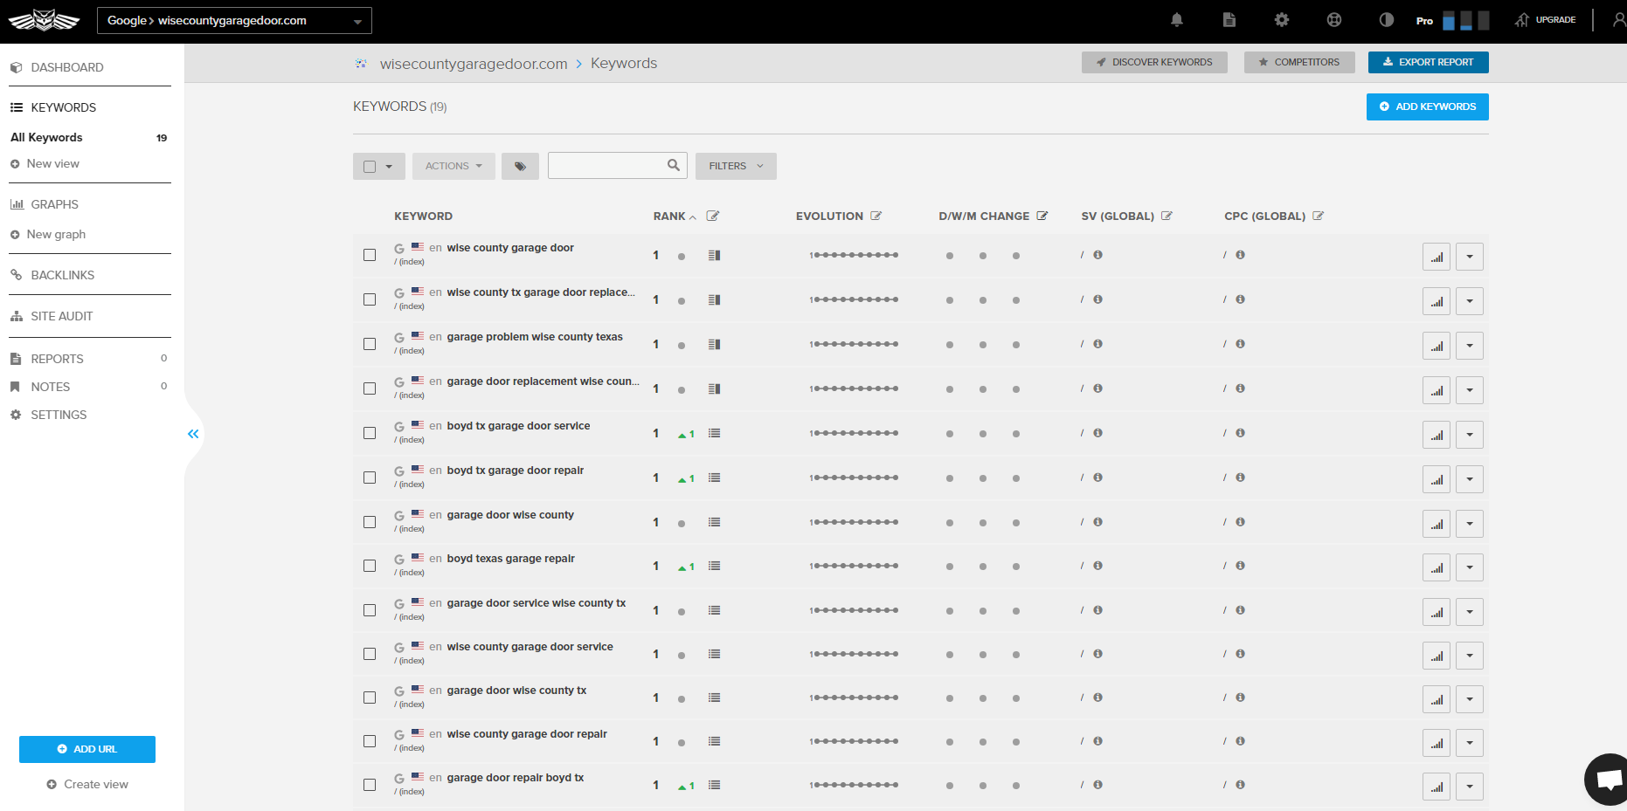Tick the checkbox for garage door wise county tx

[370, 698]
